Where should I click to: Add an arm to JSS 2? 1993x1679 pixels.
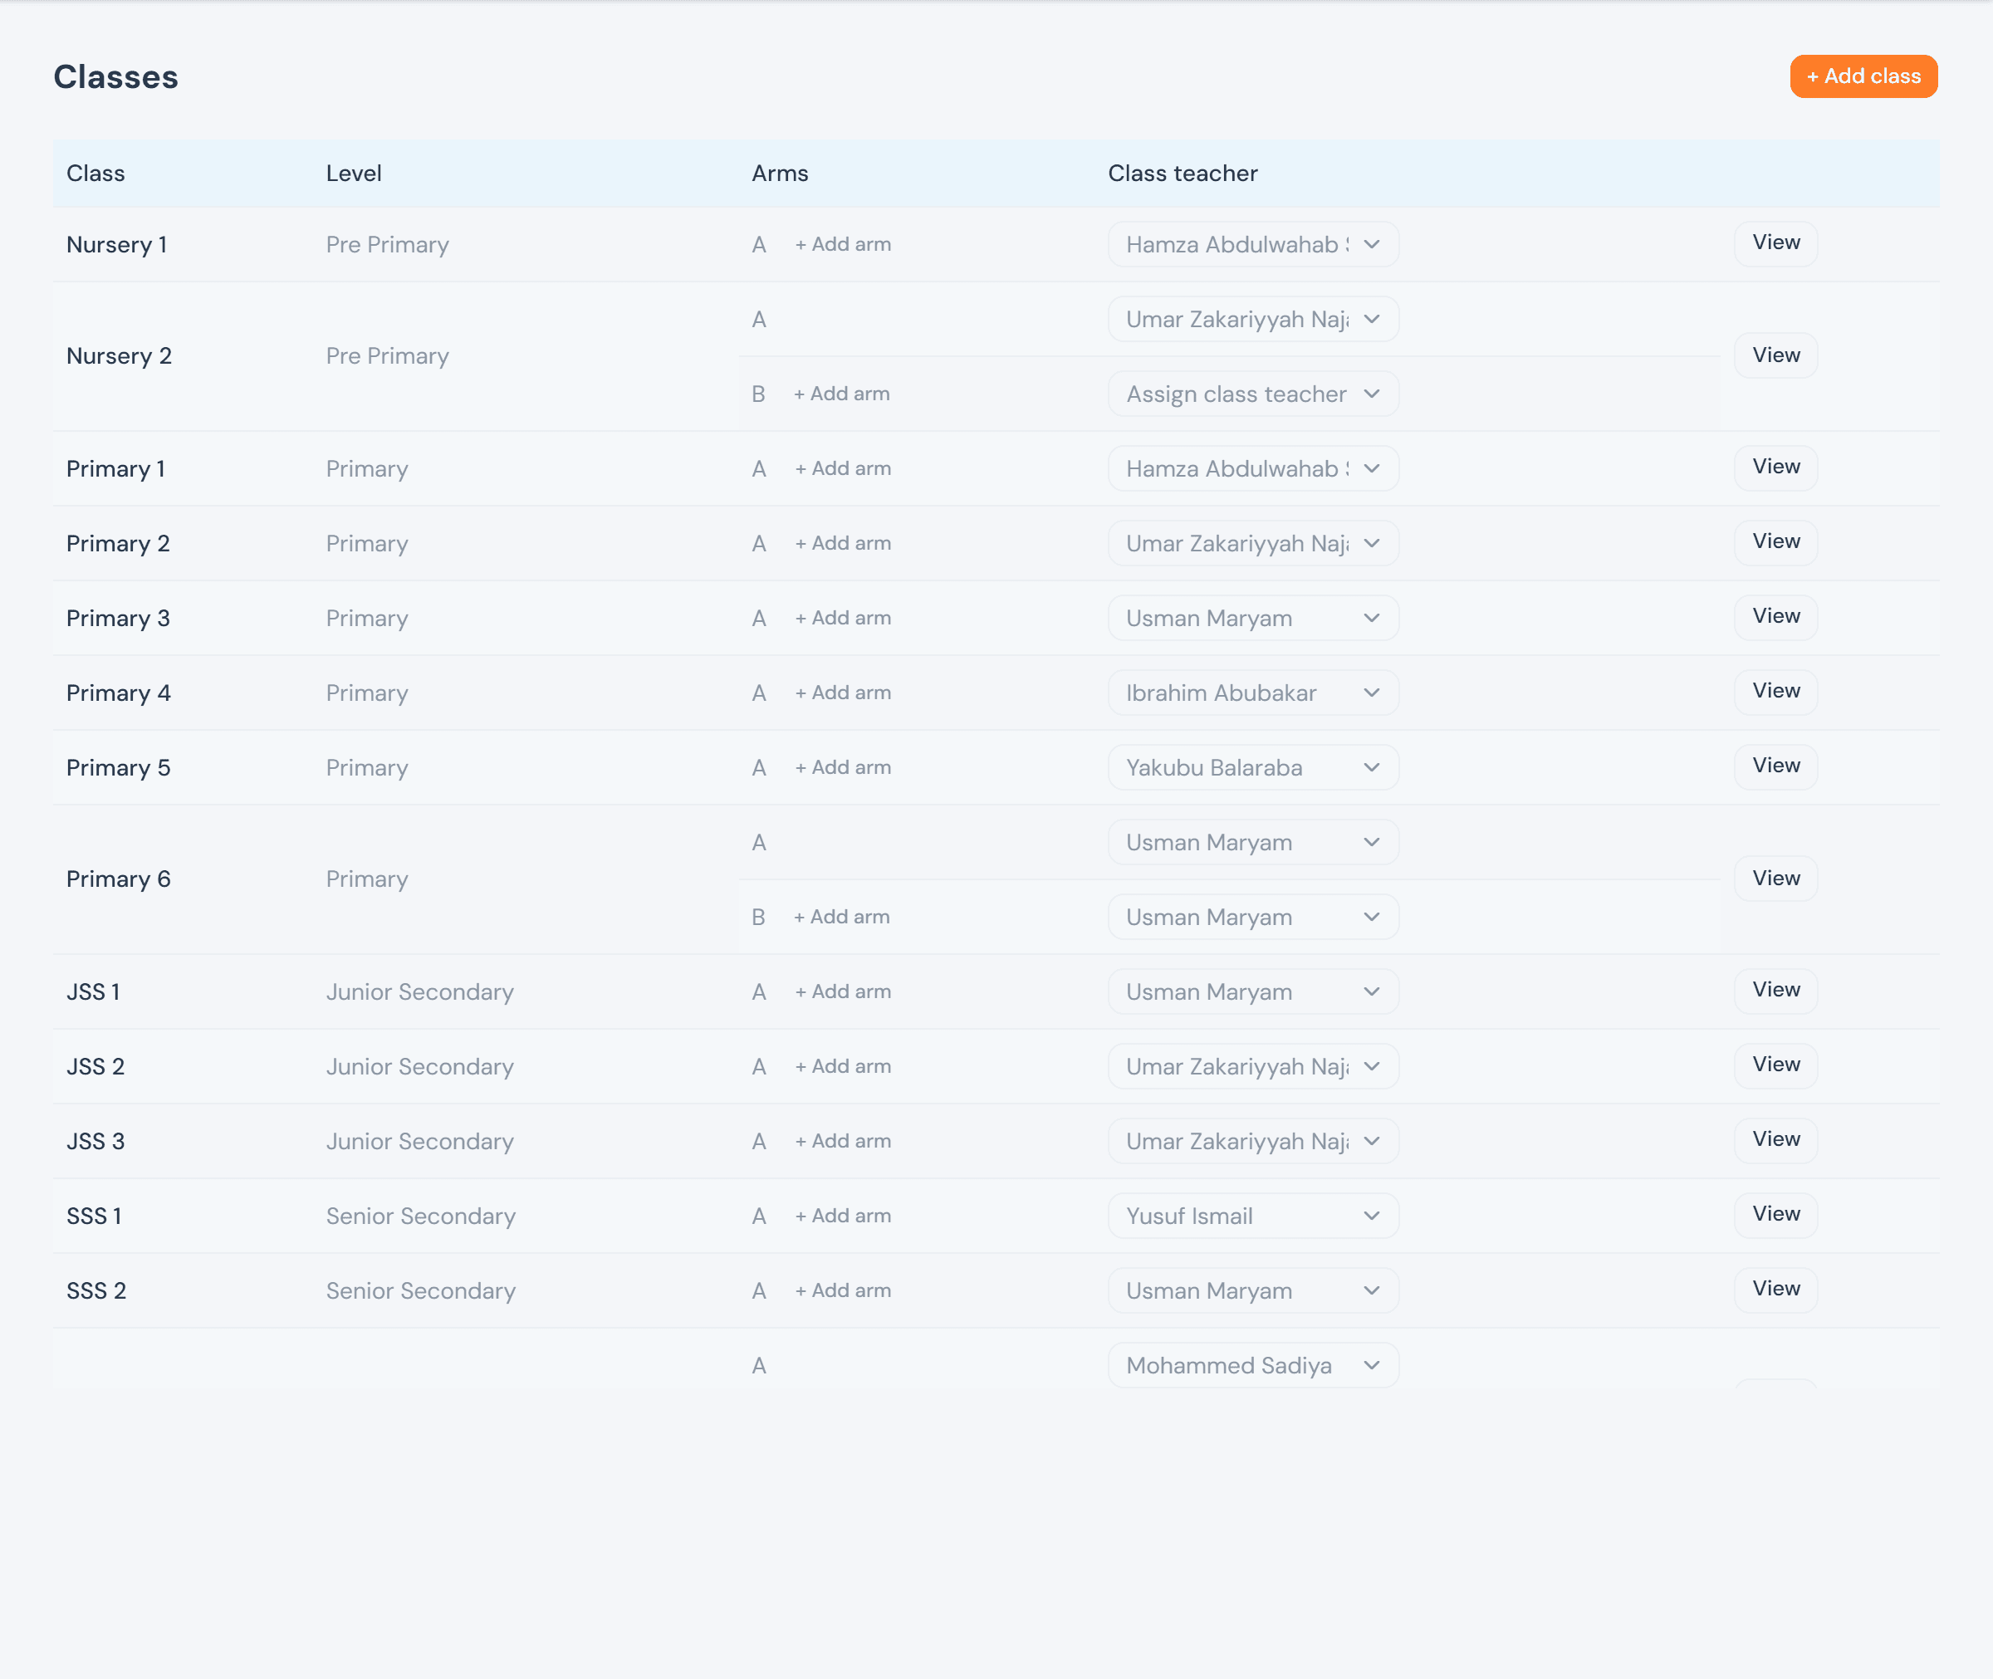pos(843,1066)
